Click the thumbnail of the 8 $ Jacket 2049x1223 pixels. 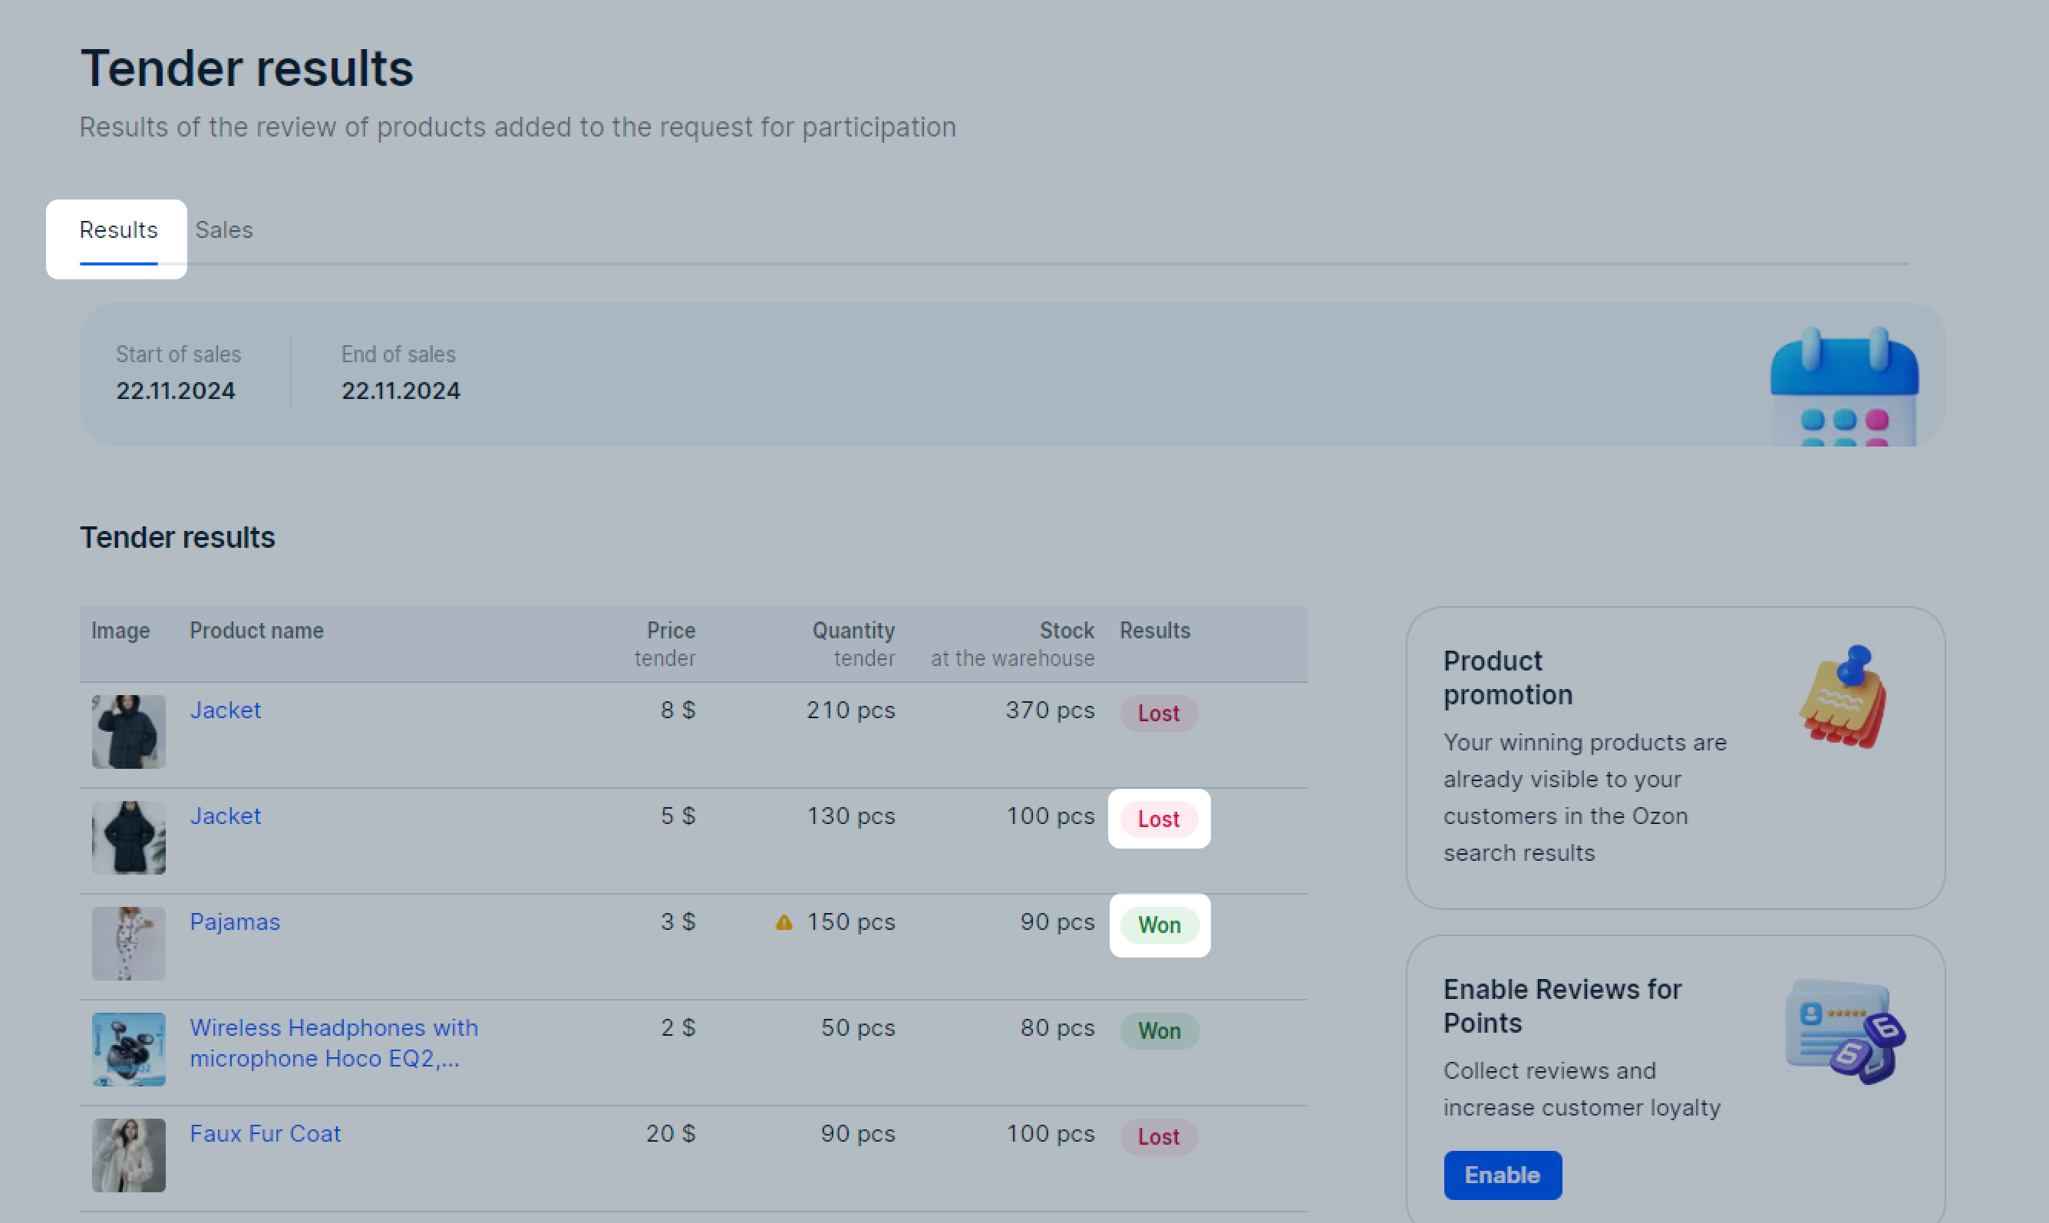[x=129, y=732]
